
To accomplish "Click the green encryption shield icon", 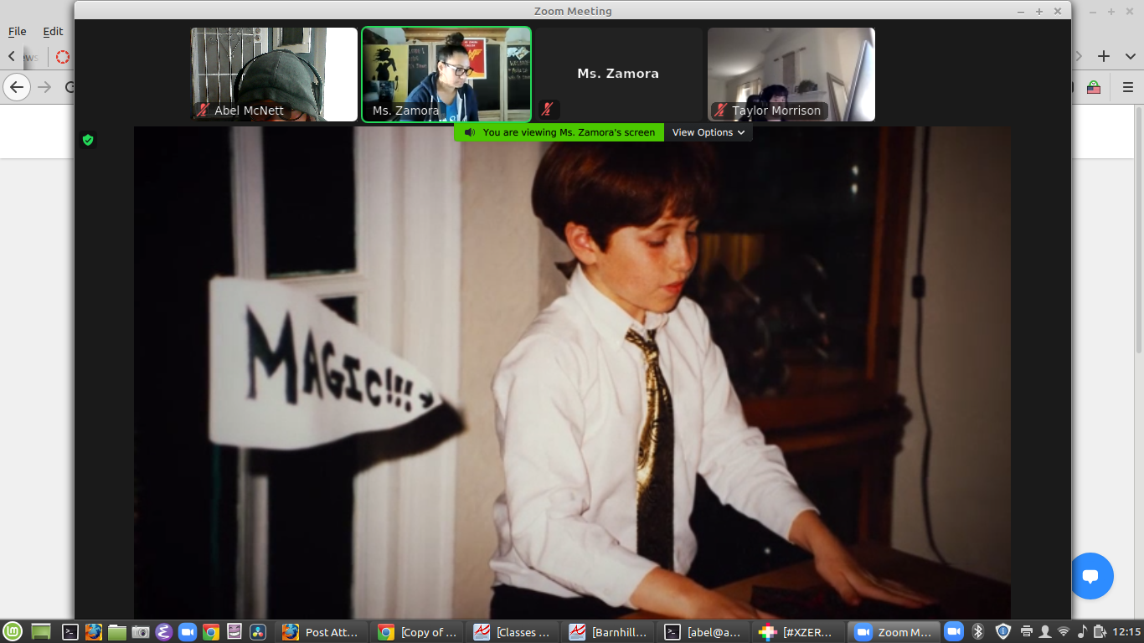I will [x=88, y=140].
